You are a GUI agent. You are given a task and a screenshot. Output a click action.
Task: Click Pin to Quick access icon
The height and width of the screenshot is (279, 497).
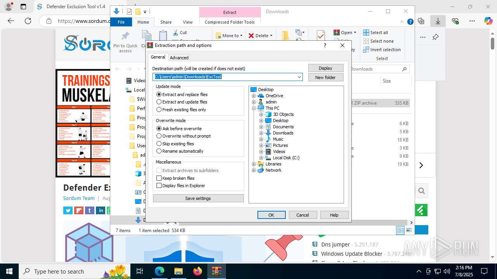tap(125, 37)
